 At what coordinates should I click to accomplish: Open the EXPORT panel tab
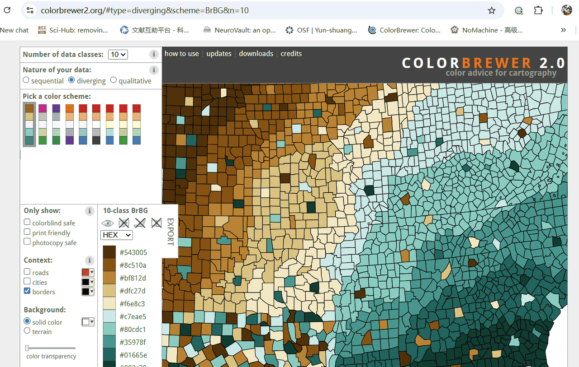pyautogui.click(x=170, y=232)
